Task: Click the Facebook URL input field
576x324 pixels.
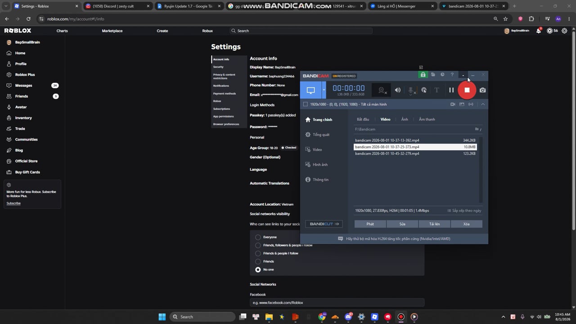Action: tap(337, 303)
